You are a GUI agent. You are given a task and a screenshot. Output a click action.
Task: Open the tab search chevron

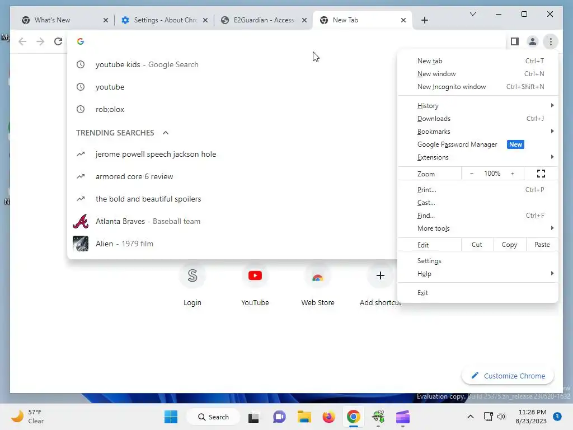pyautogui.click(x=472, y=14)
